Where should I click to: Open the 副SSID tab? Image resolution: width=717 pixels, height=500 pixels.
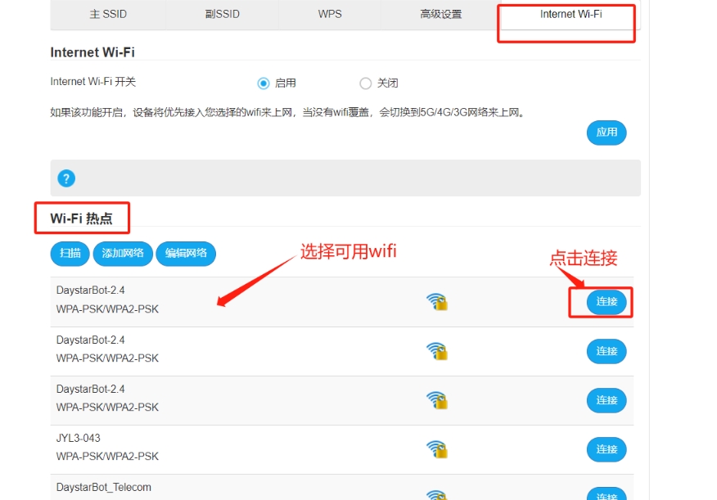click(222, 15)
